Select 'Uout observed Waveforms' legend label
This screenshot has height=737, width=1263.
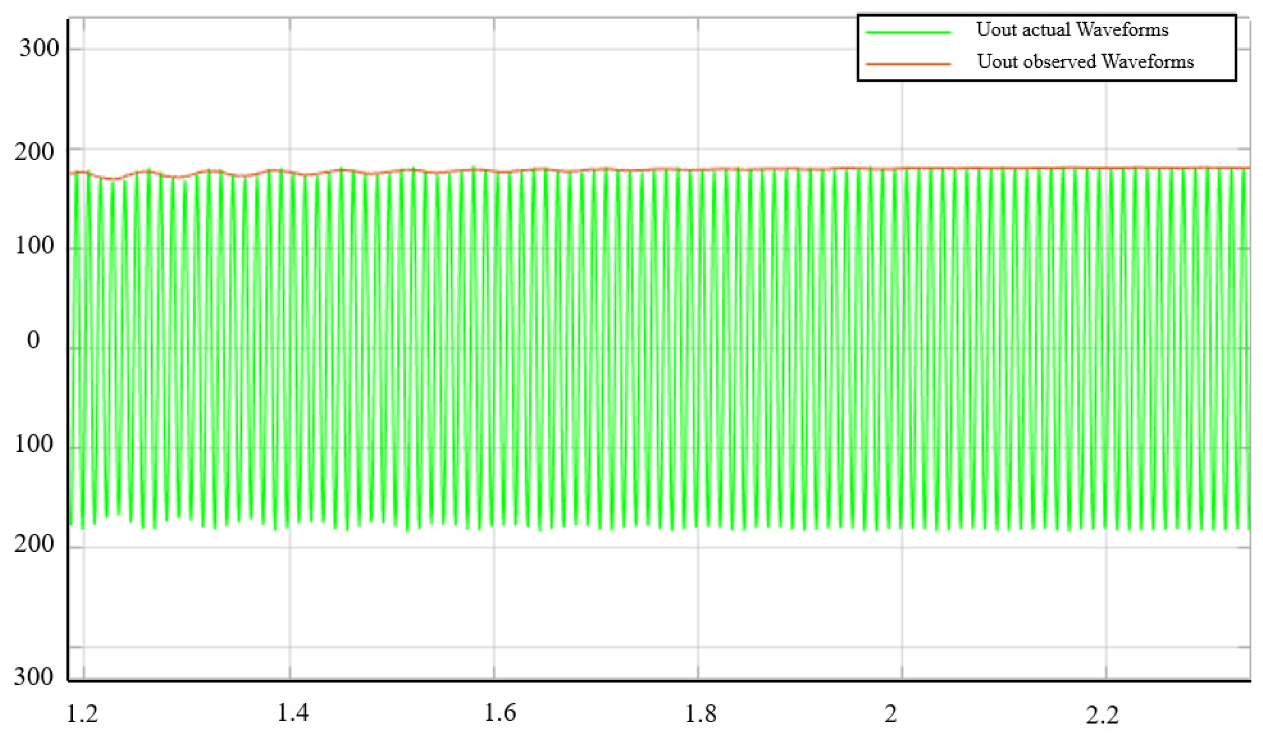1085,62
